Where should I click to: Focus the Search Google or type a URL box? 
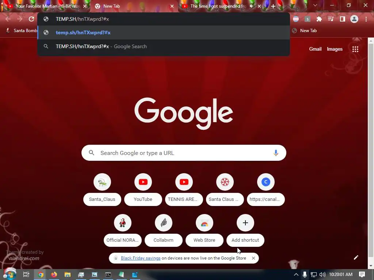coord(184,153)
